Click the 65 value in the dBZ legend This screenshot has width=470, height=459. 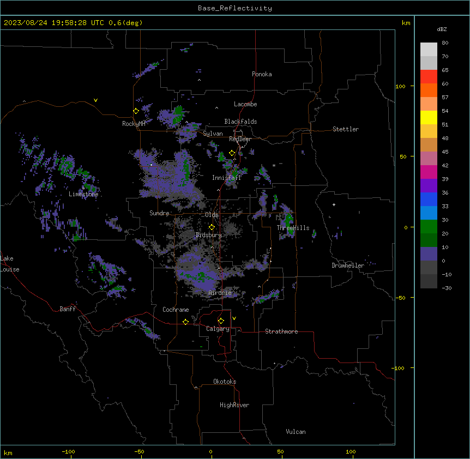click(x=445, y=70)
